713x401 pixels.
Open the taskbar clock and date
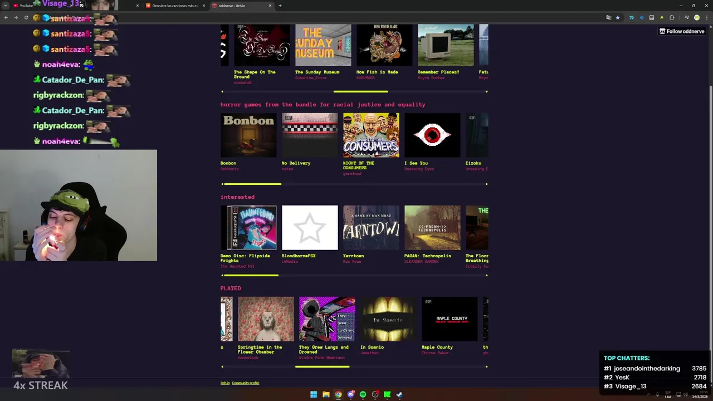[700, 394]
